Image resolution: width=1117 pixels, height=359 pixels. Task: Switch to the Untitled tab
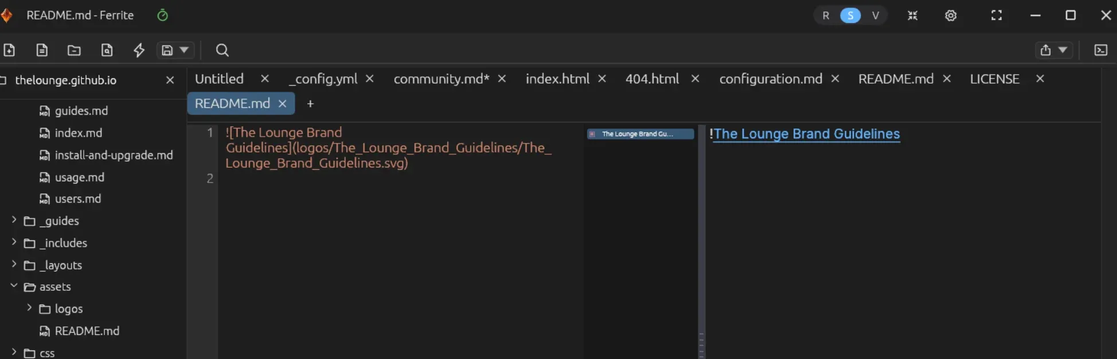coord(219,79)
